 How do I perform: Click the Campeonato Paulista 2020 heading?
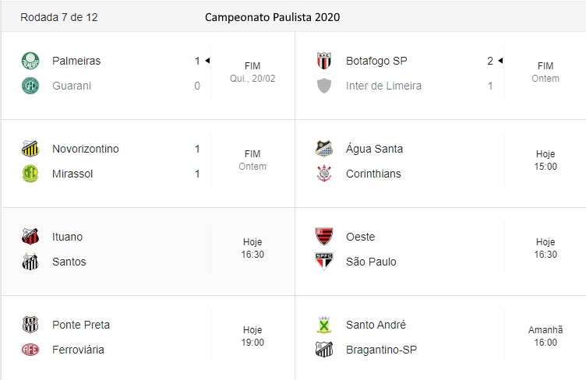pyautogui.click(x=272, y=16)
